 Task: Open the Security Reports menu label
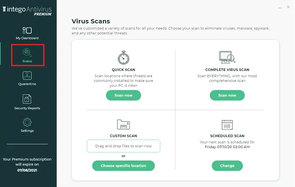pyautogui.click(x=27, y=108)
